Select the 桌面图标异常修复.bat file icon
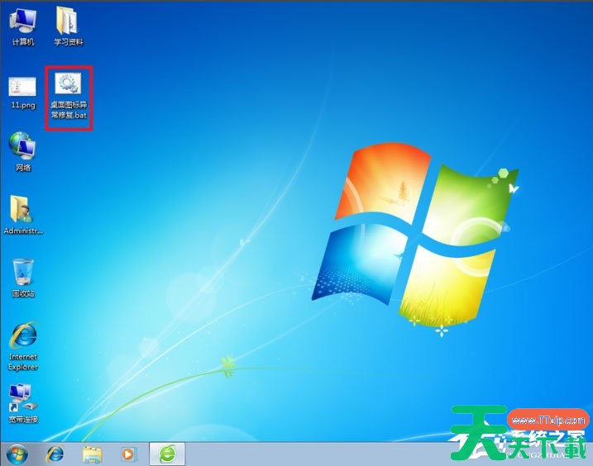The width and height of the screenshot is (593, 466). point(69,96)
